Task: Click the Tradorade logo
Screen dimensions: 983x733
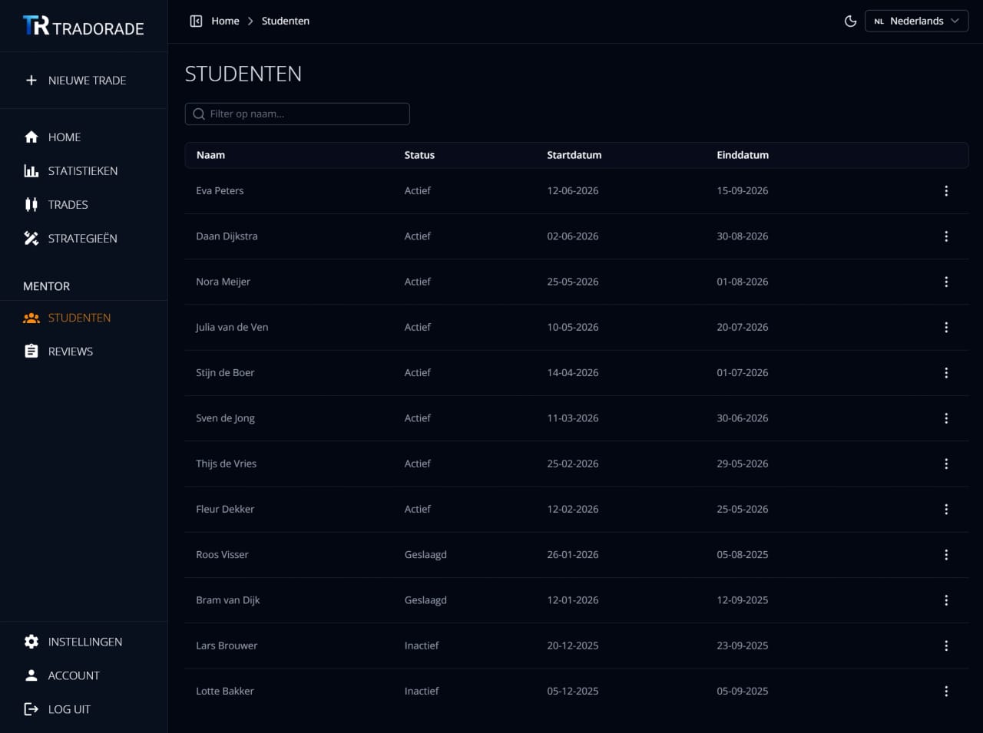Action: point(83,27)
